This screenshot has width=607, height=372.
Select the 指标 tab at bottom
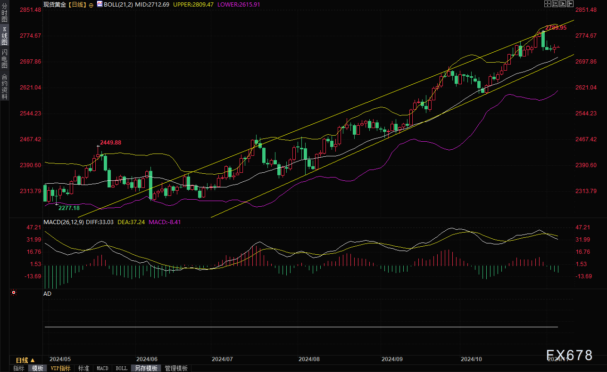point(18,368)
